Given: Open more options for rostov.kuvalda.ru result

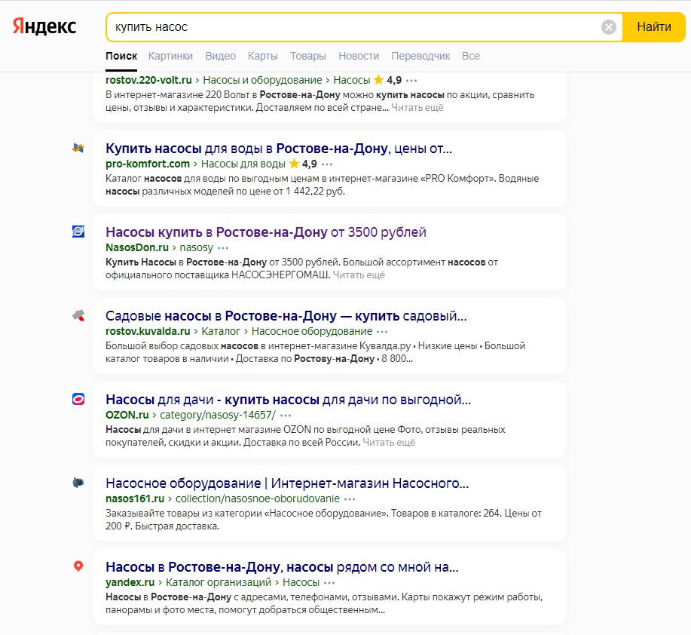Looking at the screenshot, I should click(x=382, y=332).
